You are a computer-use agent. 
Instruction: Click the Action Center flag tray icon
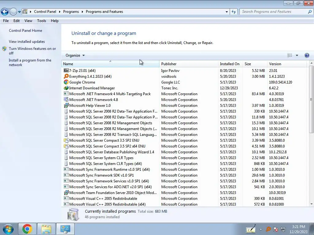[x=276, y=229]
